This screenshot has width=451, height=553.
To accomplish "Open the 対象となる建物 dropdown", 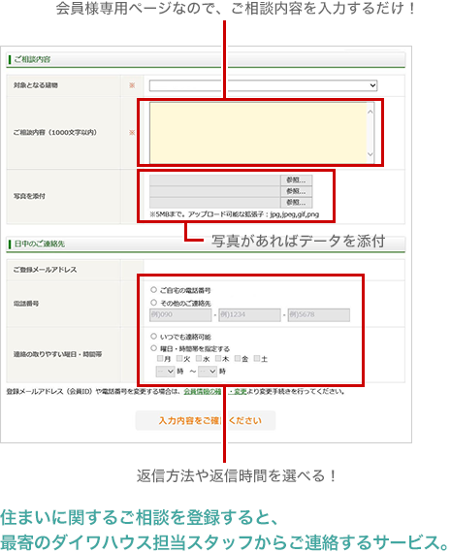I will [263, 85].
